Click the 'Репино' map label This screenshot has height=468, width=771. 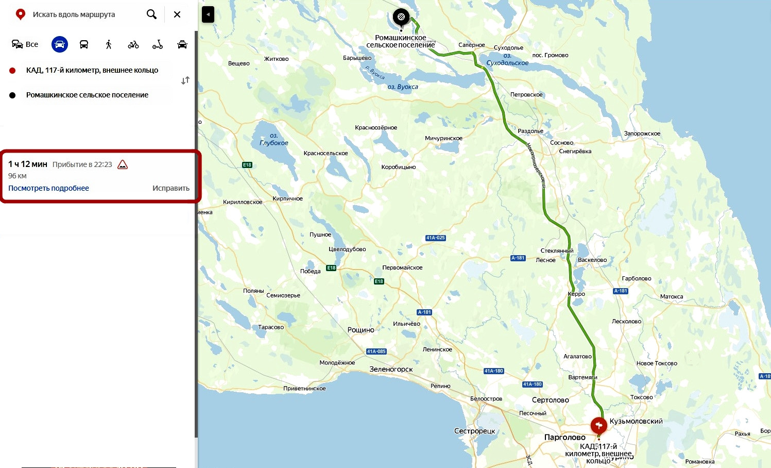point(440,386)
